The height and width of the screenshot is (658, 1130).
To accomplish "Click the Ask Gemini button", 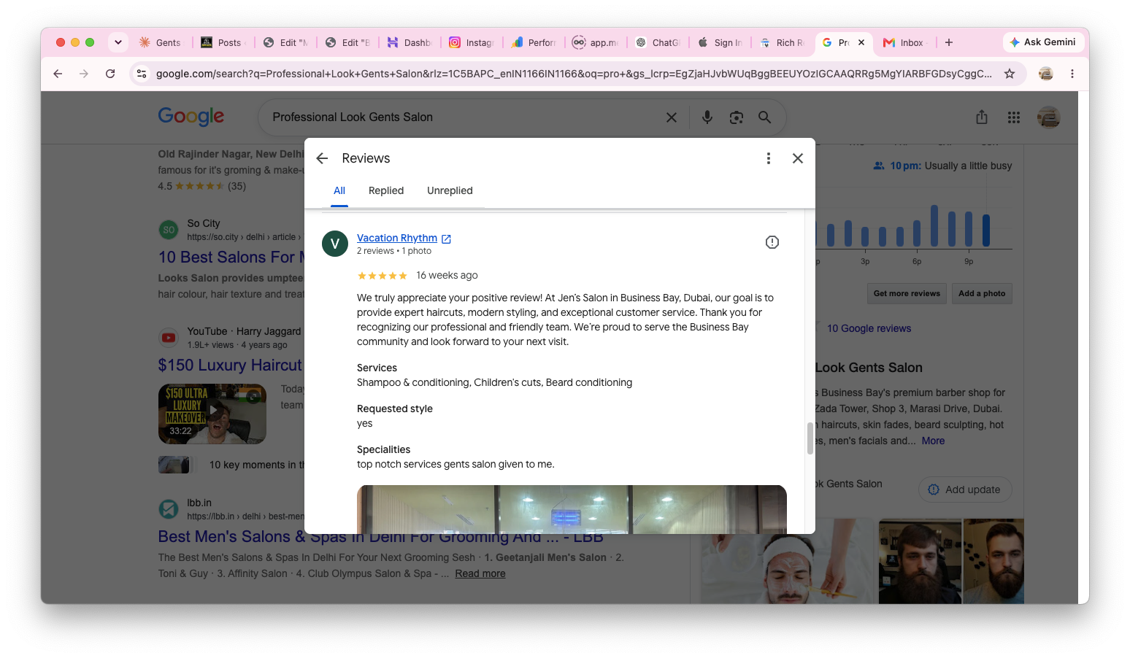I will (x=1042, y=42).
